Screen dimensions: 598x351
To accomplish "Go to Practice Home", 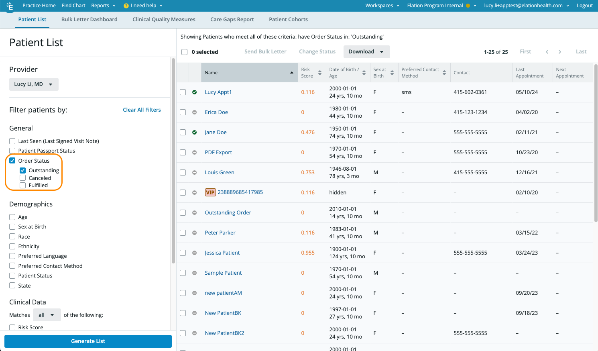I will pos(39,6).
